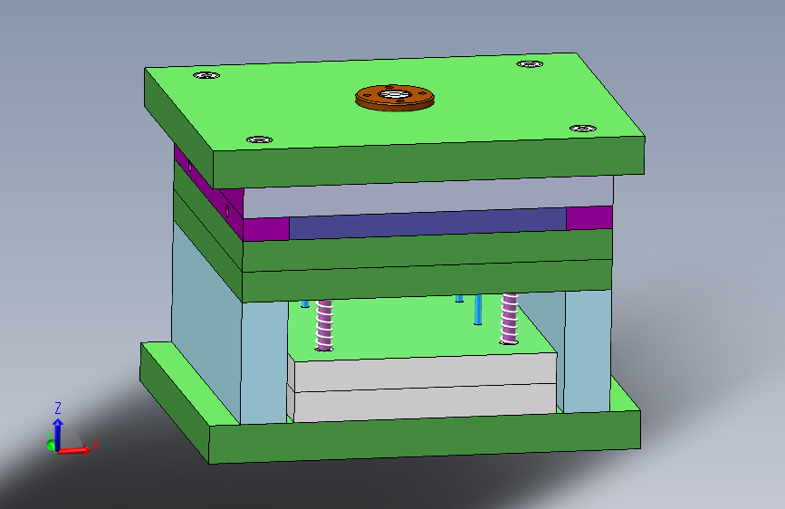Pick the left purple coil spring
Viewport: 785px width, 509px height.
324,325
